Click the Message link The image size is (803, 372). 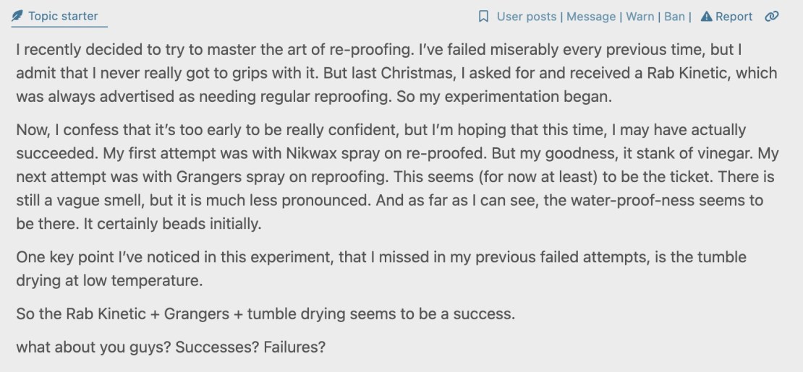pos(591,16)
